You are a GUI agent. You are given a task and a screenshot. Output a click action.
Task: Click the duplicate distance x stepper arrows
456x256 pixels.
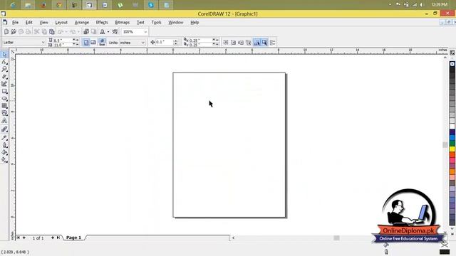coord(215,41)
